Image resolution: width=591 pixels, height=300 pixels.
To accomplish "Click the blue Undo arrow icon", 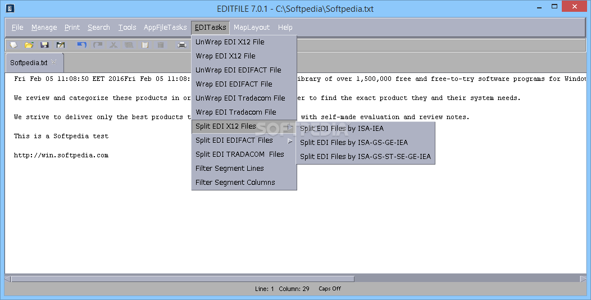I will [x=82, y=46].
